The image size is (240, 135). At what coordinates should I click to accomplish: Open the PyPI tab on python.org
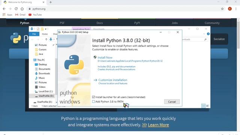pos(137,23)
